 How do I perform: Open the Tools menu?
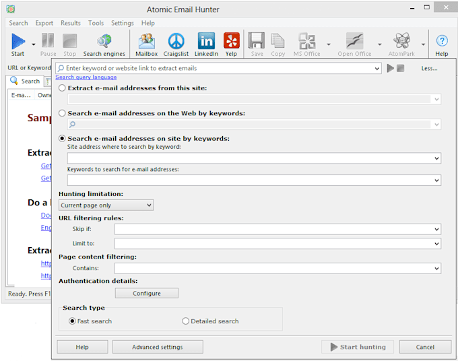click(x=96, y=23)
